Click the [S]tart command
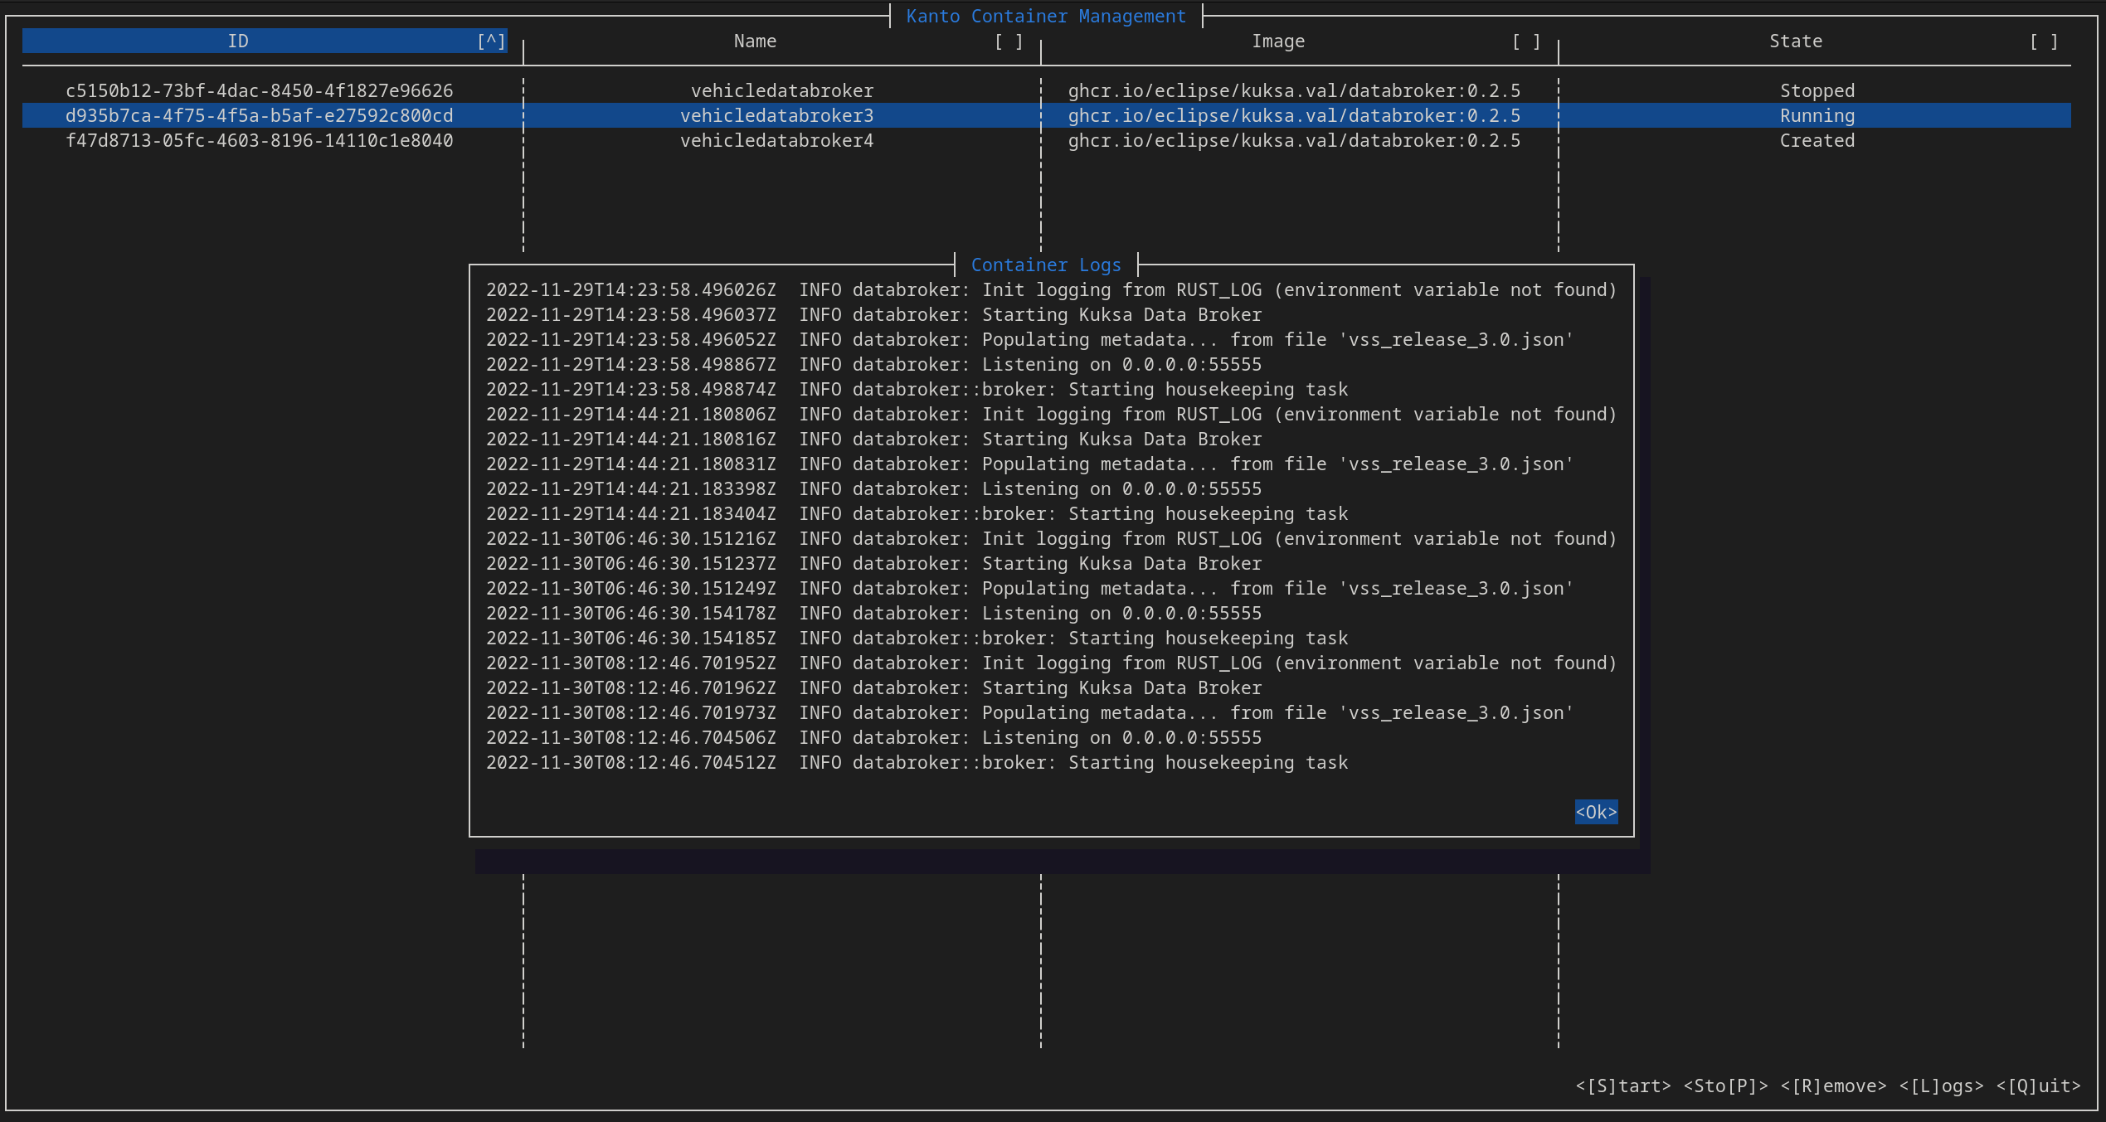The width and height of the screenshot is (2106, 1122). tap(1623, 1086)
